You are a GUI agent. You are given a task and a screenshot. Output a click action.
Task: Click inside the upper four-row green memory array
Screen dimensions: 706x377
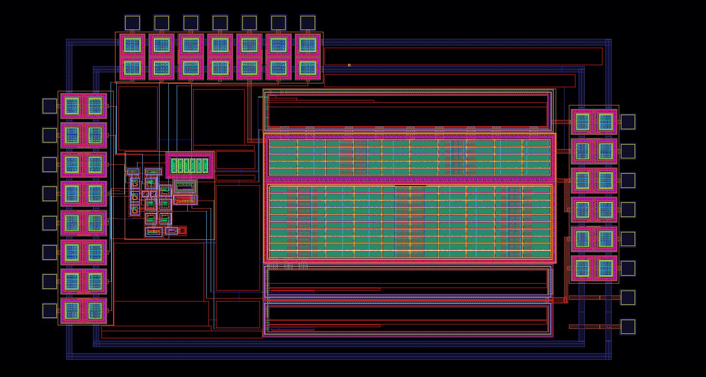tap(409, 157)
